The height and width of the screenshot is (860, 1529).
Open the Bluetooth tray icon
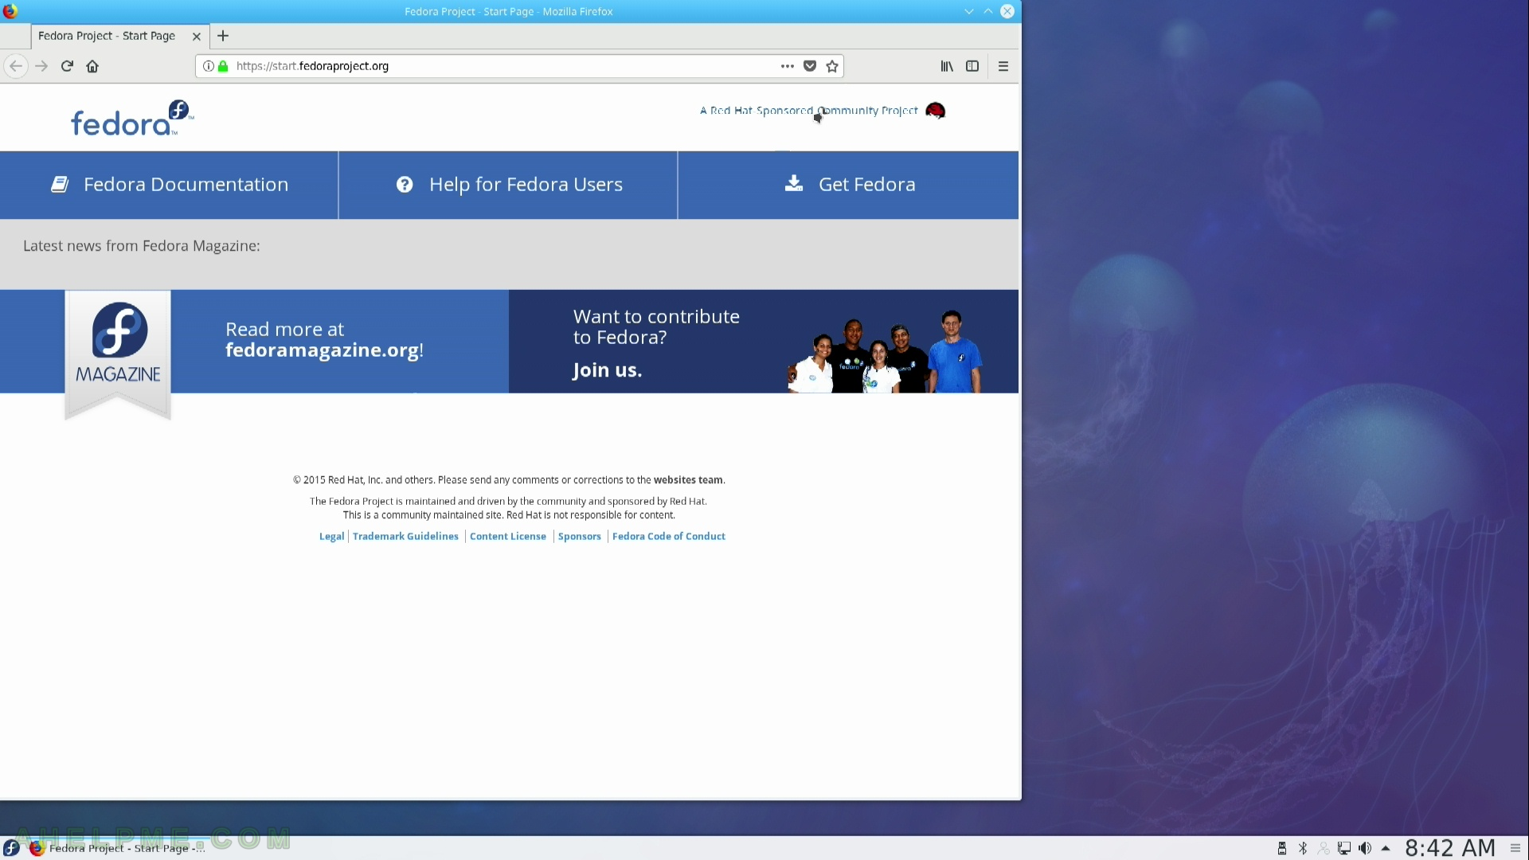coord(1303,849)
